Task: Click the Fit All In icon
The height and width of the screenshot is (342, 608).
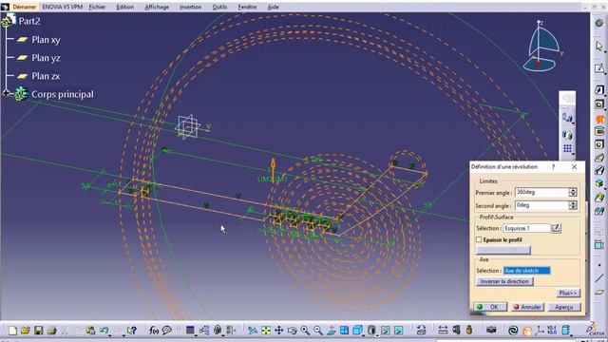Action: 266,331
